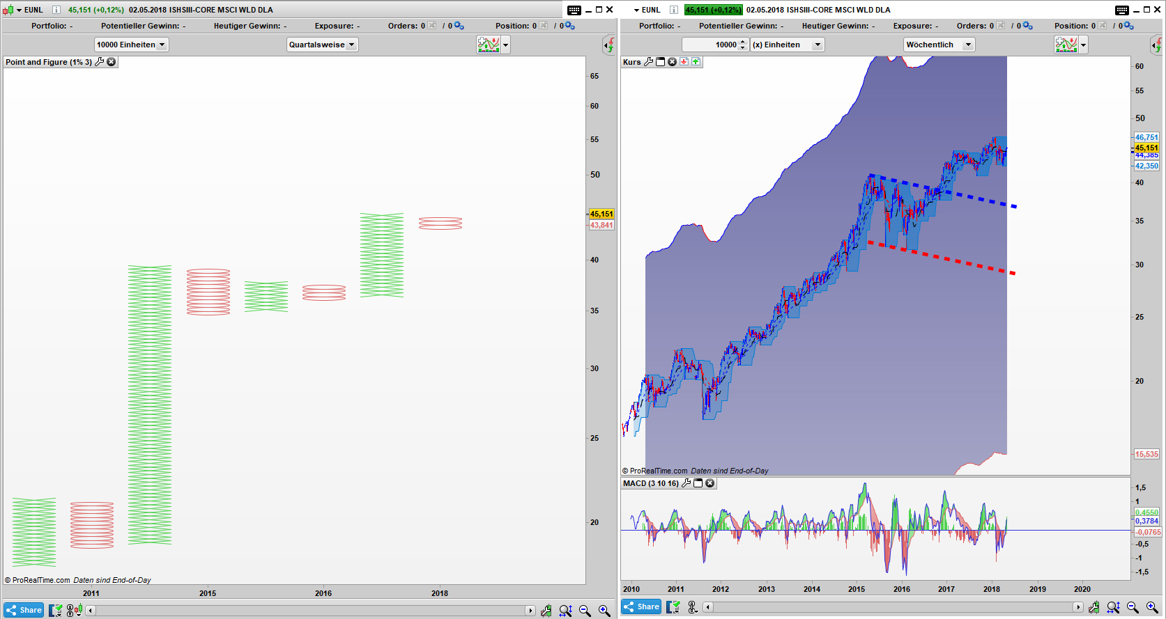Zoom in on left chart
The image size is (1166, 619).
(604, 611)
